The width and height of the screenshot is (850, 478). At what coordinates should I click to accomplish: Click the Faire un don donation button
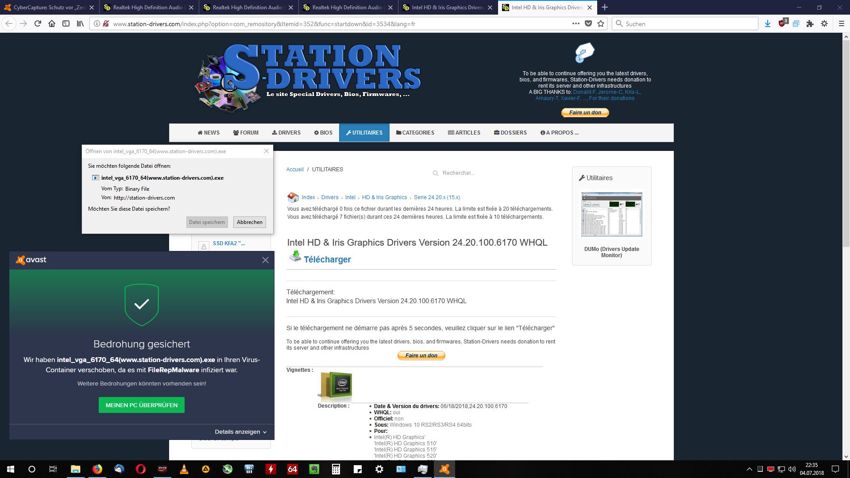click(584, 112)
